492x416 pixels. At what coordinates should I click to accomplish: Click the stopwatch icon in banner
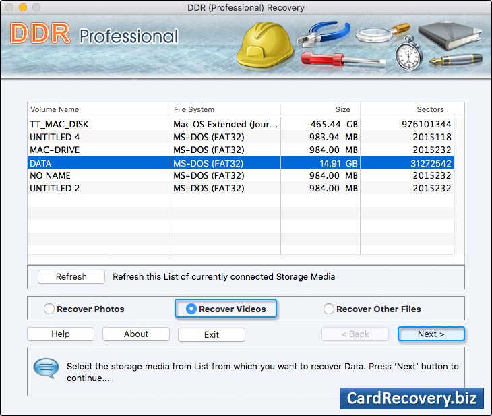click(x=408, y=54)
